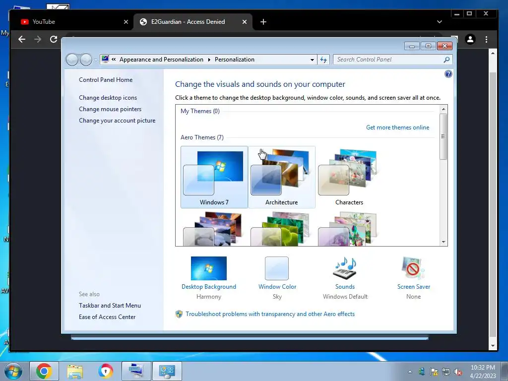
Task: Open Ease of Access Center link
Action: tap(107, 317)
